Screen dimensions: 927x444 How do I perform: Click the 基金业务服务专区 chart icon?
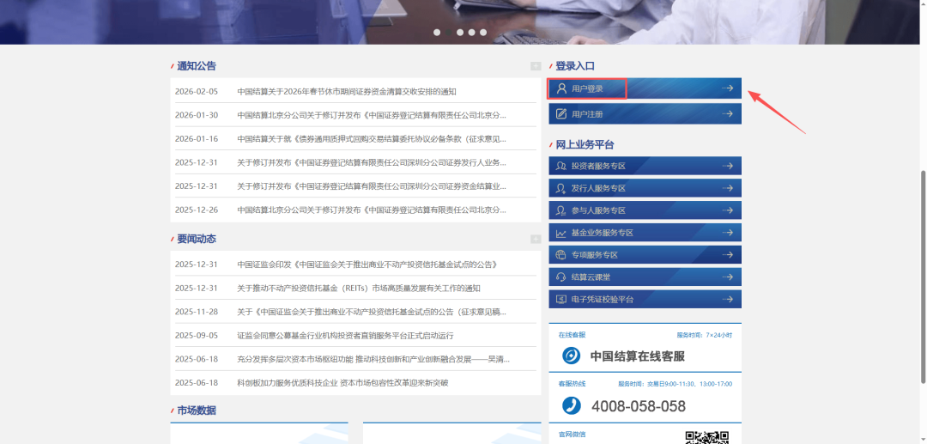(561, 233)
